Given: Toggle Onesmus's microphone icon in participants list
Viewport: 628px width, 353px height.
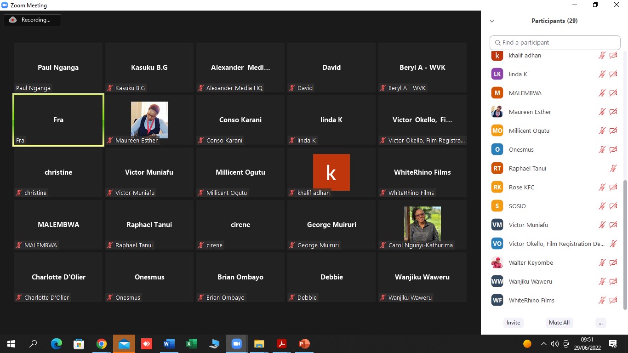Looking at the screenshot, I should click(602, 150).
